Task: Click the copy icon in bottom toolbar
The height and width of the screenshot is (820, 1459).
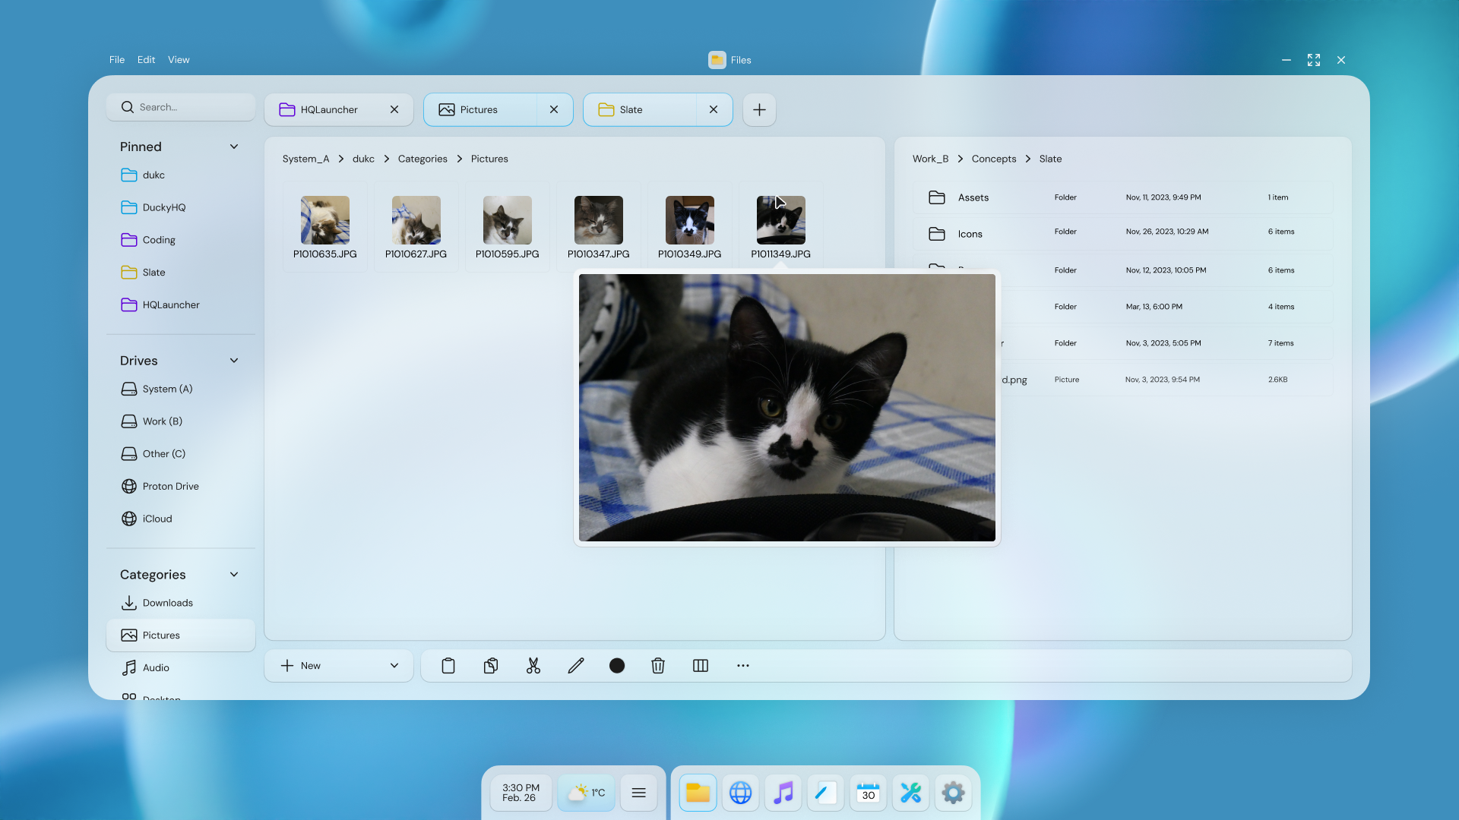Action: coord(491,666)
